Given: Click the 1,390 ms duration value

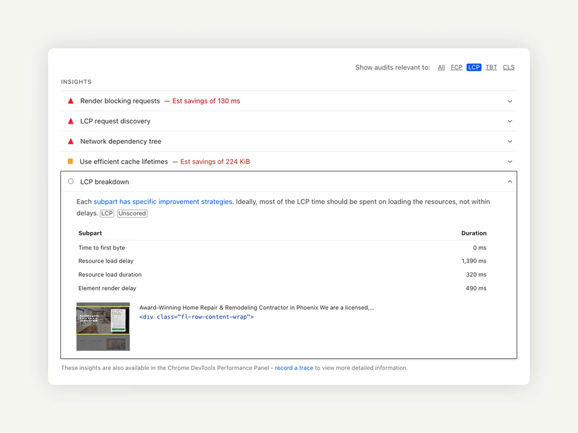Looking at the screenshot, I should [474, 261].
